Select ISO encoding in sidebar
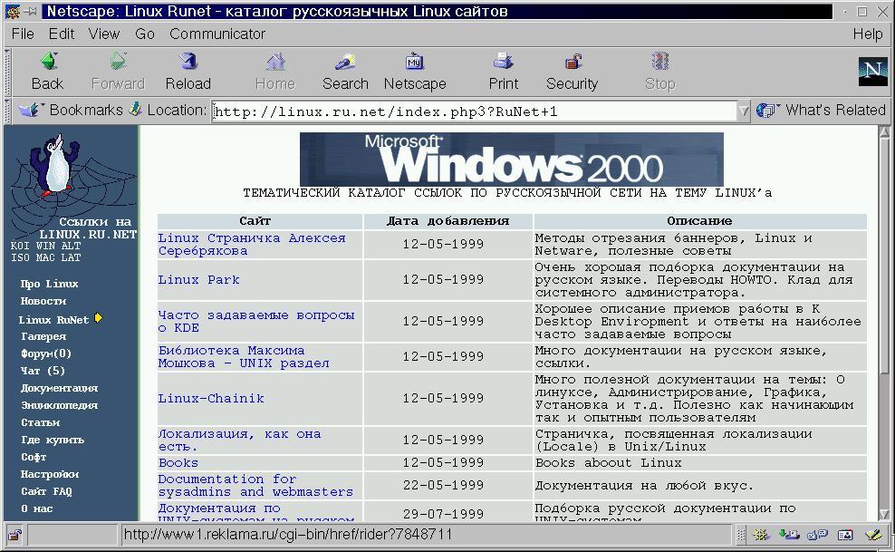This screenshot has height=552, width=895. [x=20, y=257]
